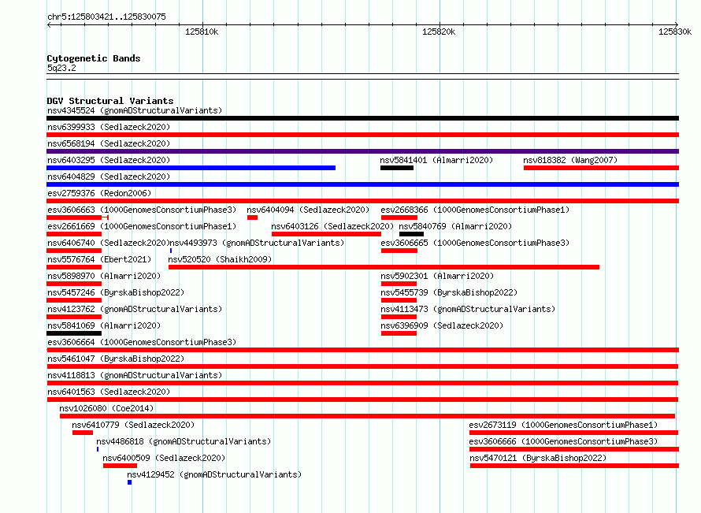
Task: Select the nsv6399933 (Sedlazeck2020) variant label
Action: pos(109,127)
